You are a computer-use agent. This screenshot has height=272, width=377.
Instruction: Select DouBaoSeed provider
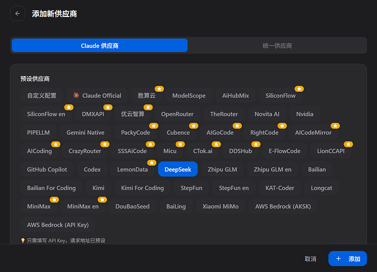[132, 206]
